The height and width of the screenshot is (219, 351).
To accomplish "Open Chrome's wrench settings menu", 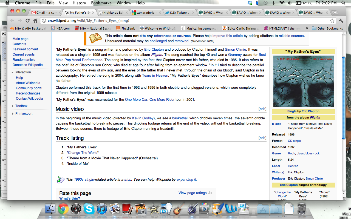I will click(341, 21).
